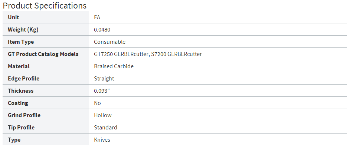This screenshot has width=359, height=145.
Task: Click the 0.0480 weight value
Action: point(102,30)
